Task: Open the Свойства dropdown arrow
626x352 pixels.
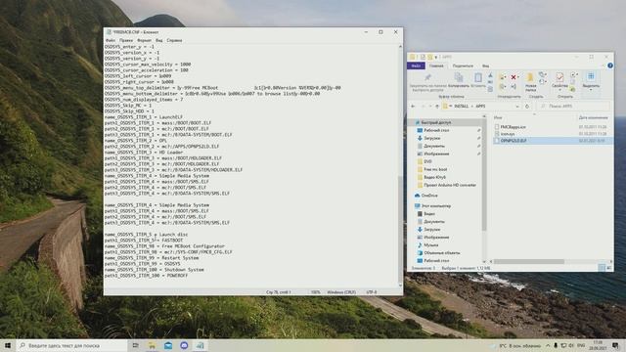Action: pyautogui.click(x=559, y=90)
